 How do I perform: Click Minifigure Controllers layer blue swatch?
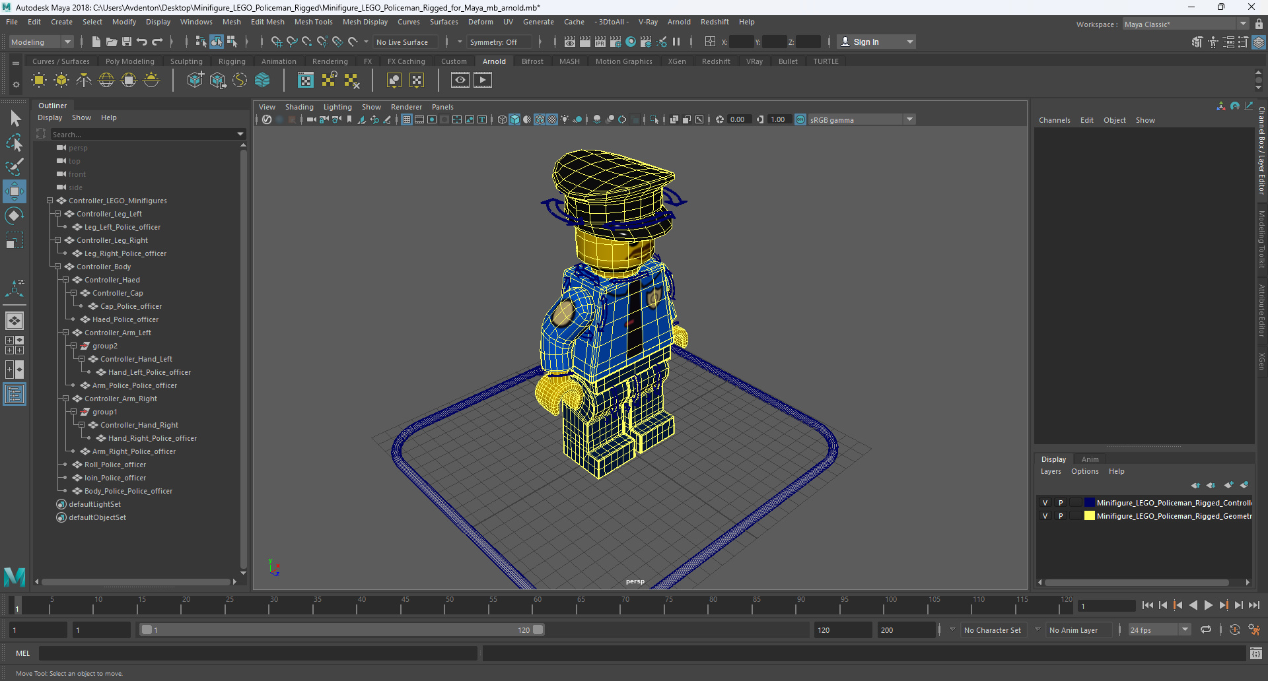tap(1089, 503)
